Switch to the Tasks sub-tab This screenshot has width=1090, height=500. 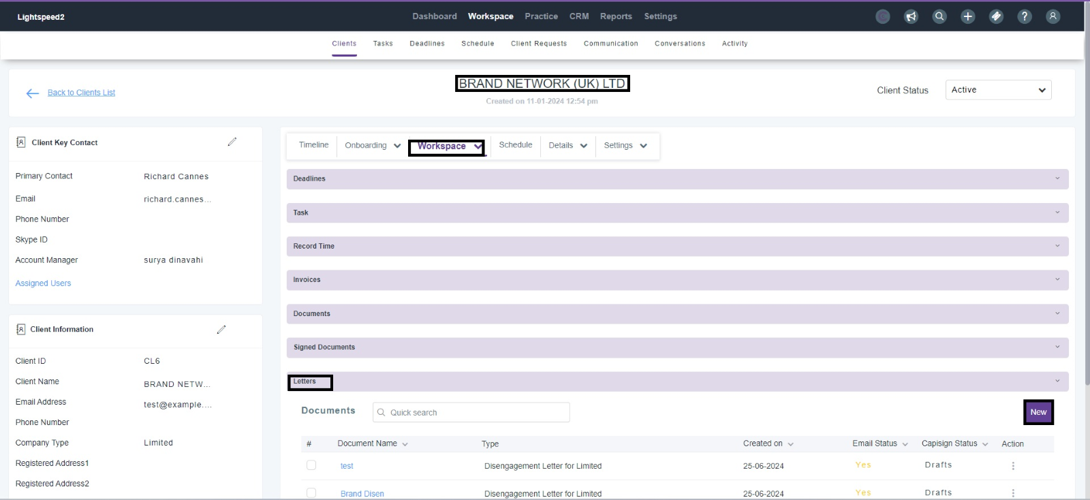383,44
